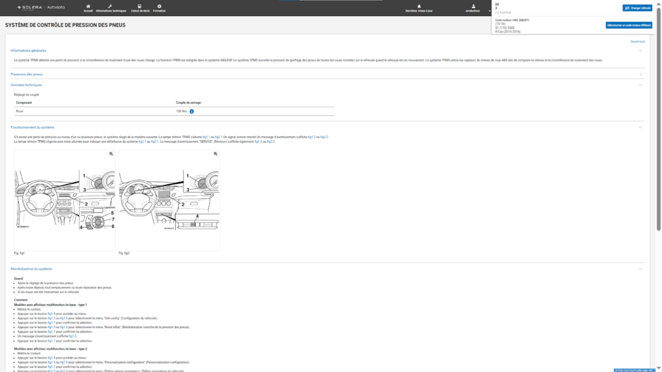Click the 'Réglage du couple' table caption
The image size is (662, 372).
click(26, 95)
